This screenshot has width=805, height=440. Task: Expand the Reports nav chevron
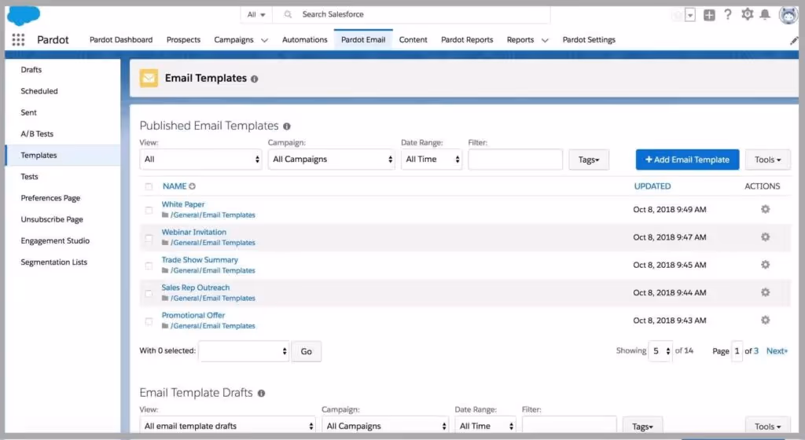click(x=545, y=40)
